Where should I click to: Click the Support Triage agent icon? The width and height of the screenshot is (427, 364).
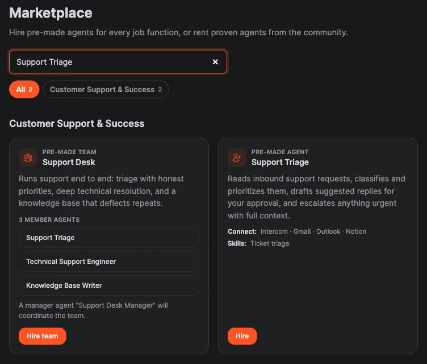(237, 158)
